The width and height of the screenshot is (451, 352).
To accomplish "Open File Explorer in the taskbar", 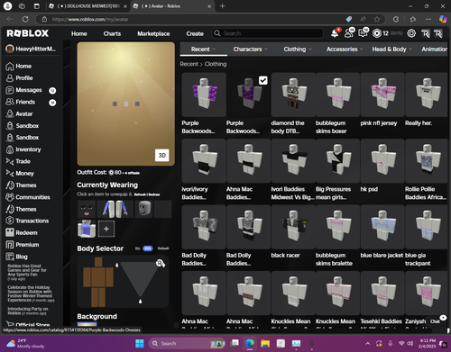I will pyautogui.click(x=265, y=343).
